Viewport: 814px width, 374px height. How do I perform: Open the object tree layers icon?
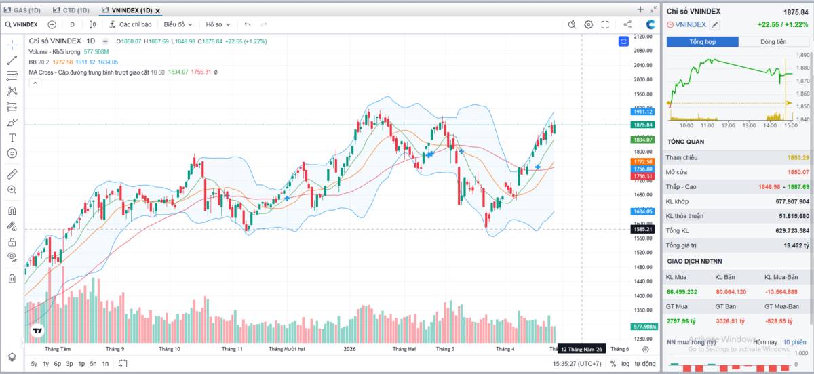(12, 356)
